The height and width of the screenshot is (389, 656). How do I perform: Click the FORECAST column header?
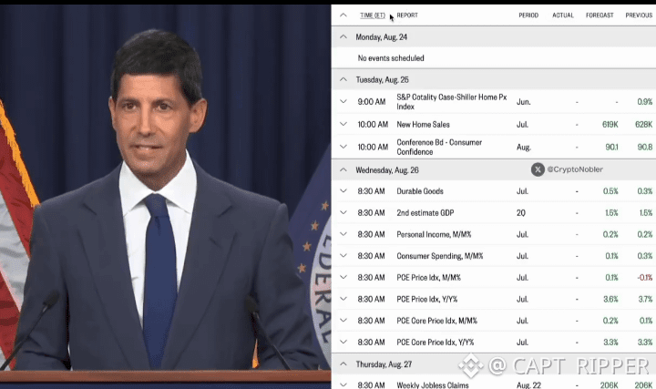(600, 15)
